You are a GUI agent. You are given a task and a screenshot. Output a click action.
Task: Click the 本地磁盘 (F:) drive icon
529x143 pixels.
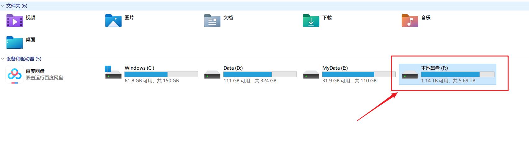(410, 75)
